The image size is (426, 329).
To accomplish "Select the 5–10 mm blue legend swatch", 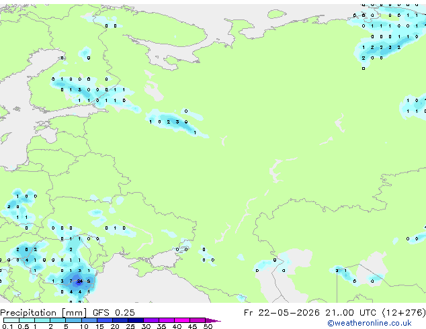I will tap(73, 320).
